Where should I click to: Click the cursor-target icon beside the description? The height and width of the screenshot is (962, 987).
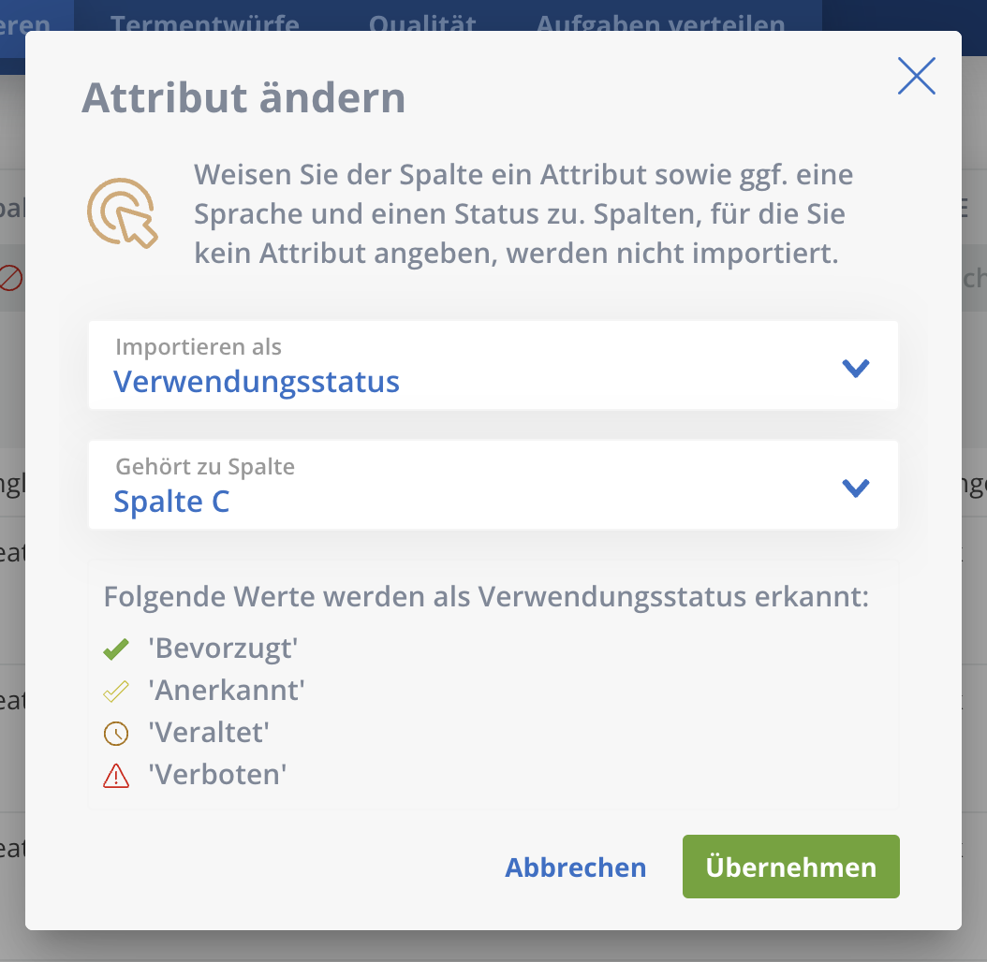pos(123,213)
